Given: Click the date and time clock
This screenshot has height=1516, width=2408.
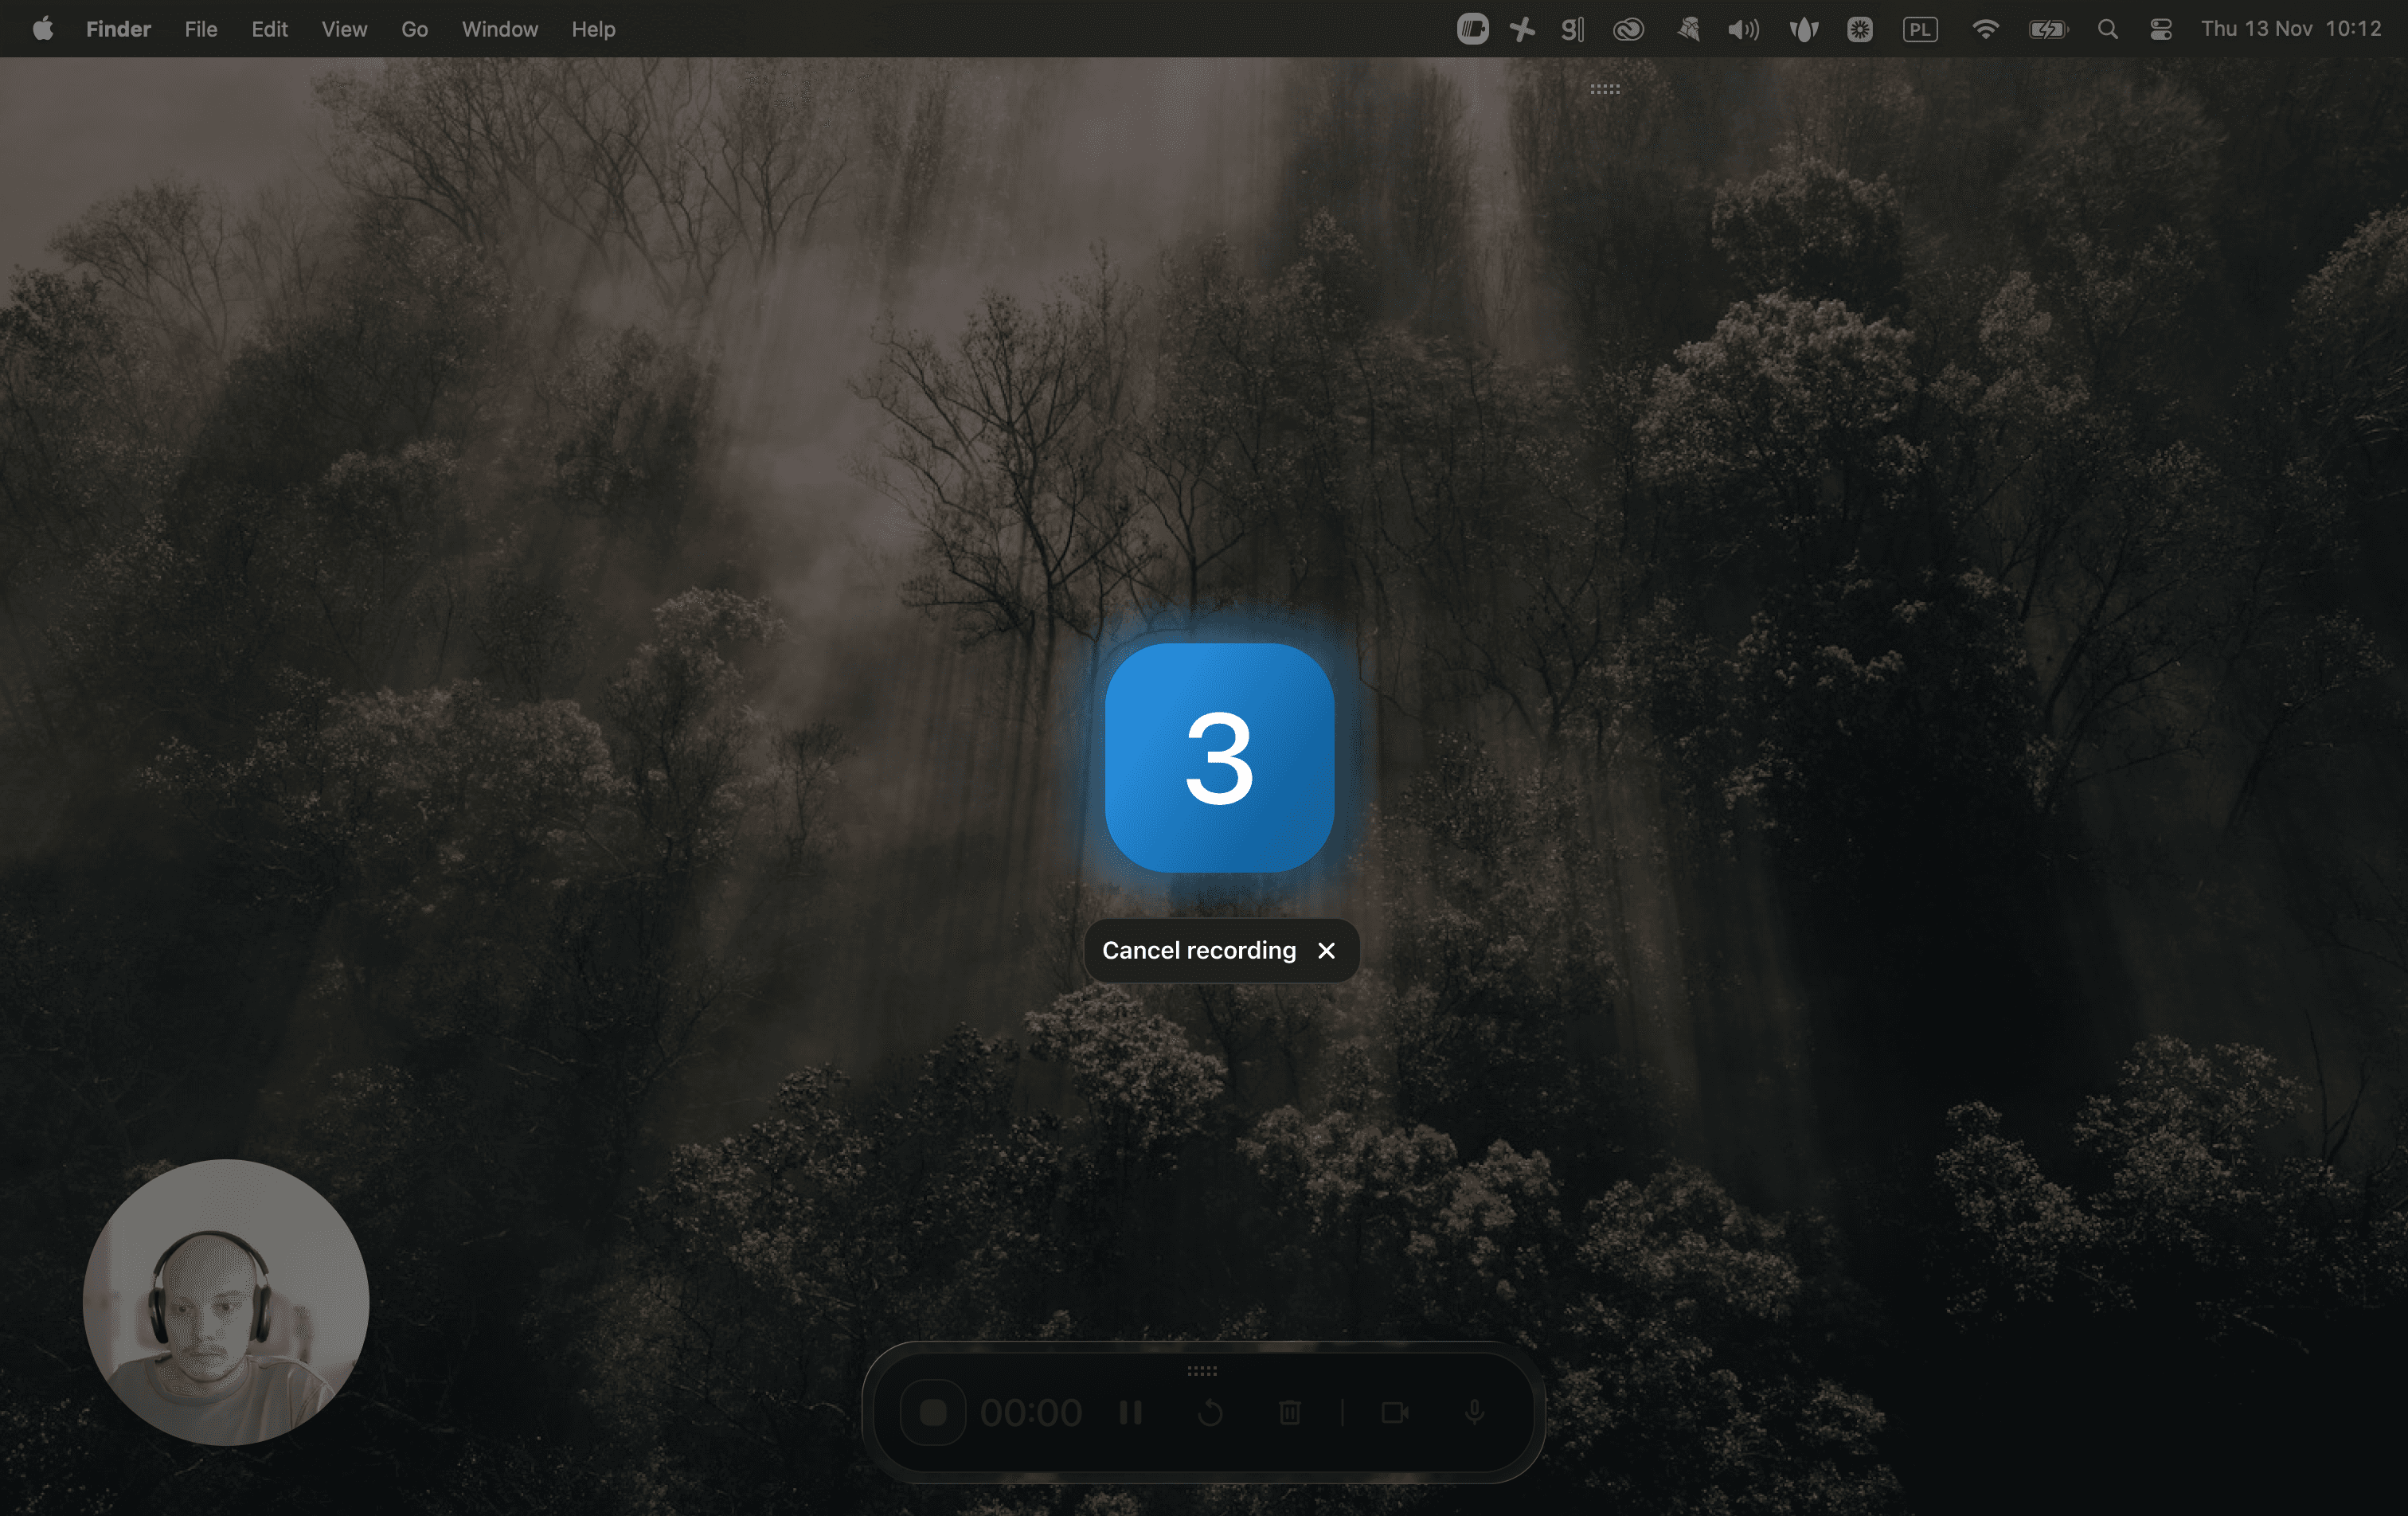Looking at the screenshot, I should pos(2290,29).
